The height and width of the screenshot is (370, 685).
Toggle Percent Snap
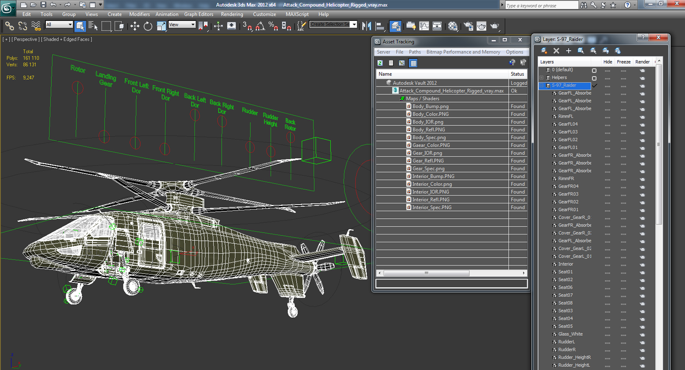click(x=273, y=26)
